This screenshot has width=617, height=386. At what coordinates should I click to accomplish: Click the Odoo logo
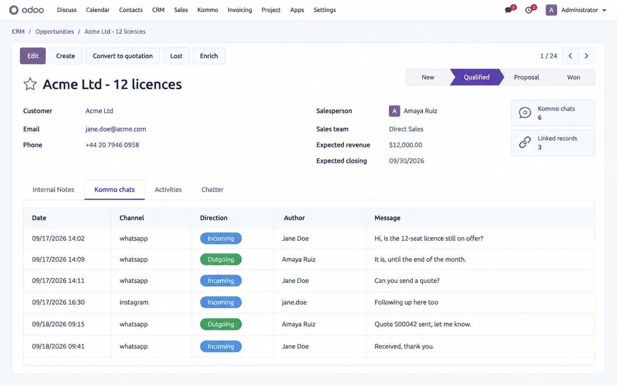coord(26,10)
